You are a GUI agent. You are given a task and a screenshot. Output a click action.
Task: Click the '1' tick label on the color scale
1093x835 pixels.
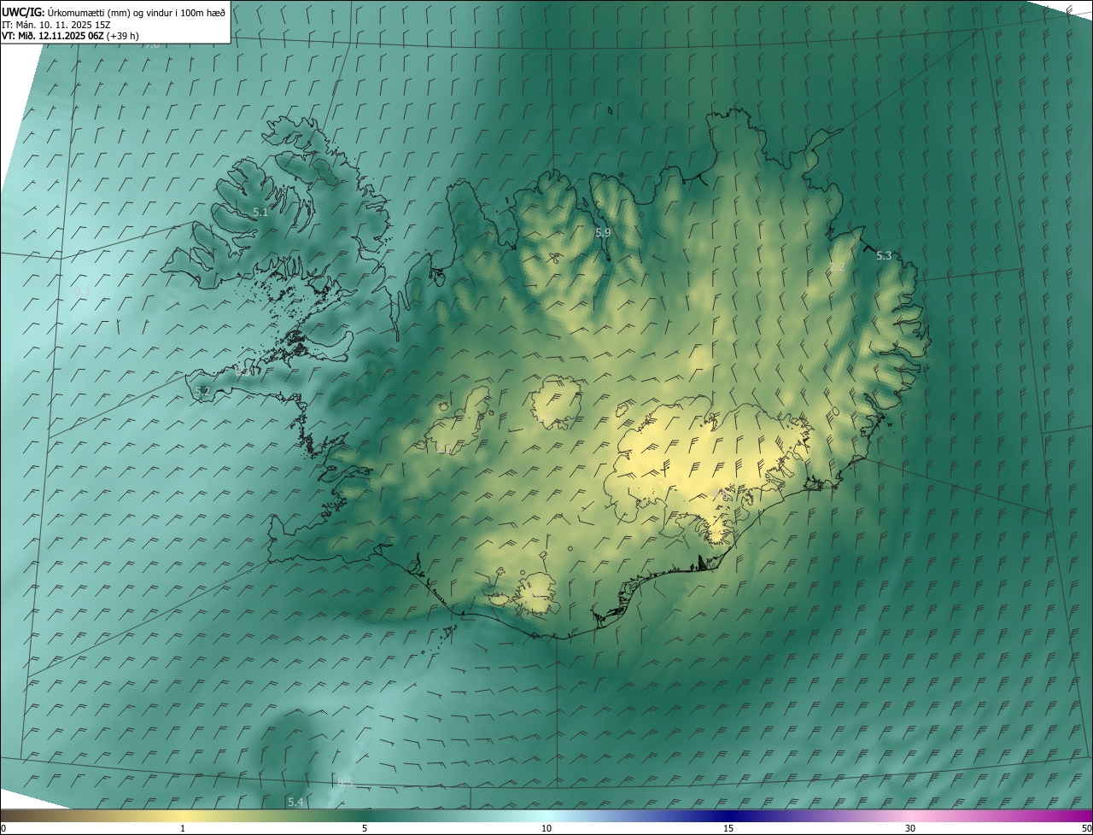(x=183, y=828)
